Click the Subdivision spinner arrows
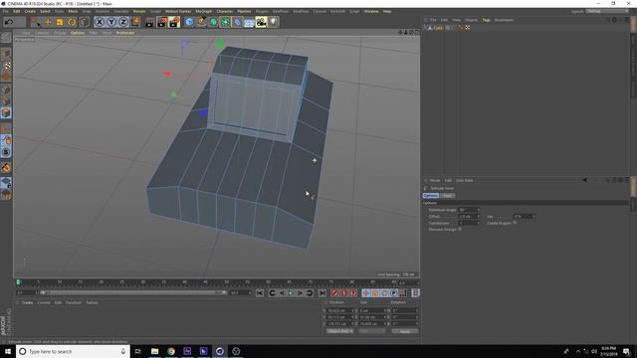Image resolution: width=637 pixels, height=358 pixels. click(479, 223)
